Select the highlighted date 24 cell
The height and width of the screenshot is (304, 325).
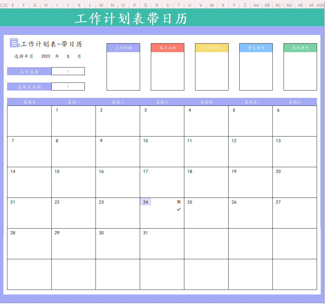146,202
